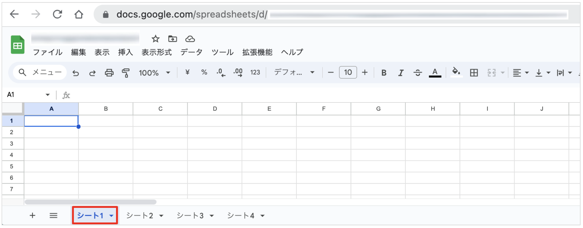Viewport: 583px width, 228px height.
Task: Click the メニュー search box
Action: [x=40, y=73]
